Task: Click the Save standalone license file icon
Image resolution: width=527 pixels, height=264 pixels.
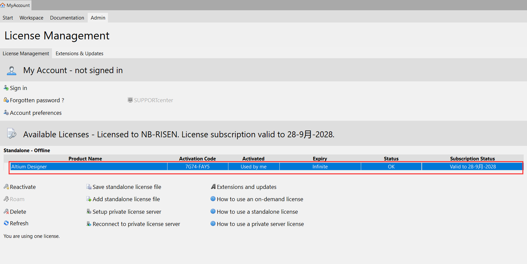Action: (x=89, y=187)
